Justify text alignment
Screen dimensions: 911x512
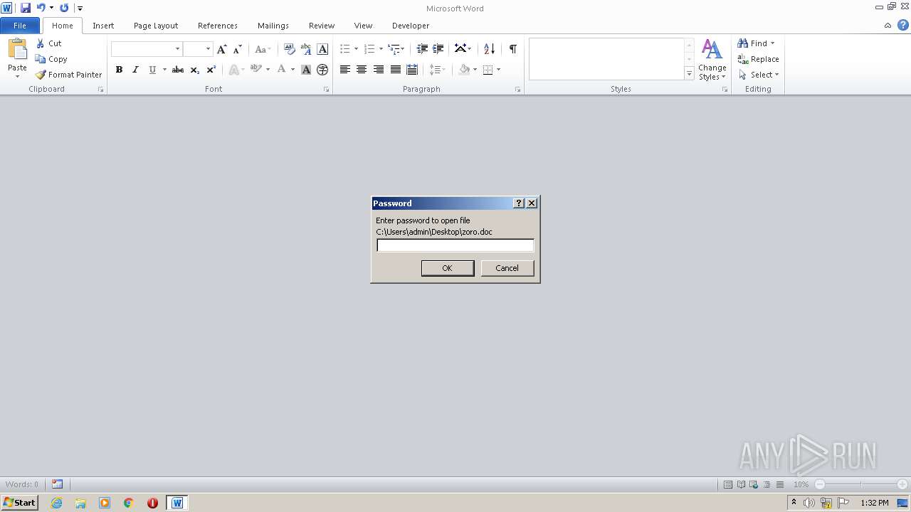(395, 70)
